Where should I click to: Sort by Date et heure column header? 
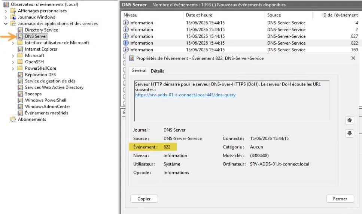click(x=224, y=15)
